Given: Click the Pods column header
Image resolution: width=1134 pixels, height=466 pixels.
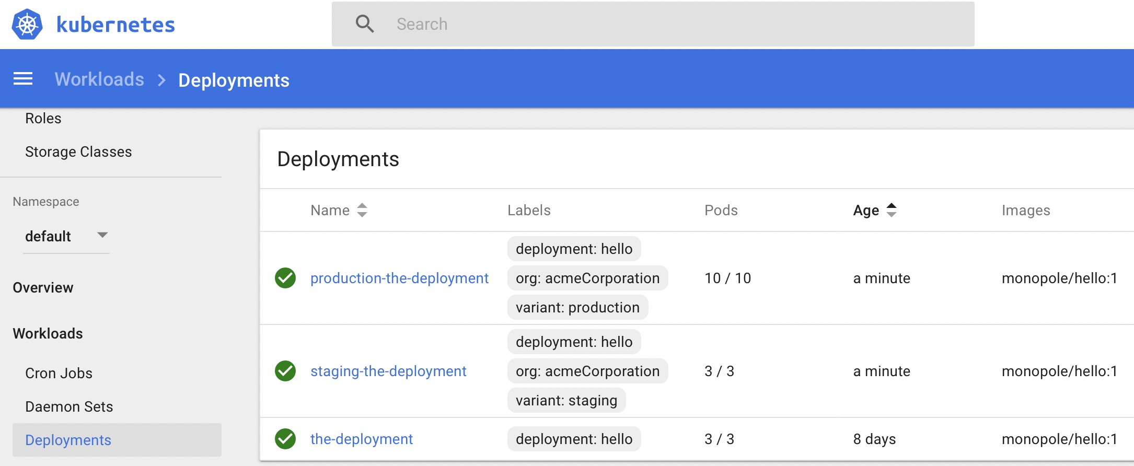Looking at the screenshot, I should 721,210.
